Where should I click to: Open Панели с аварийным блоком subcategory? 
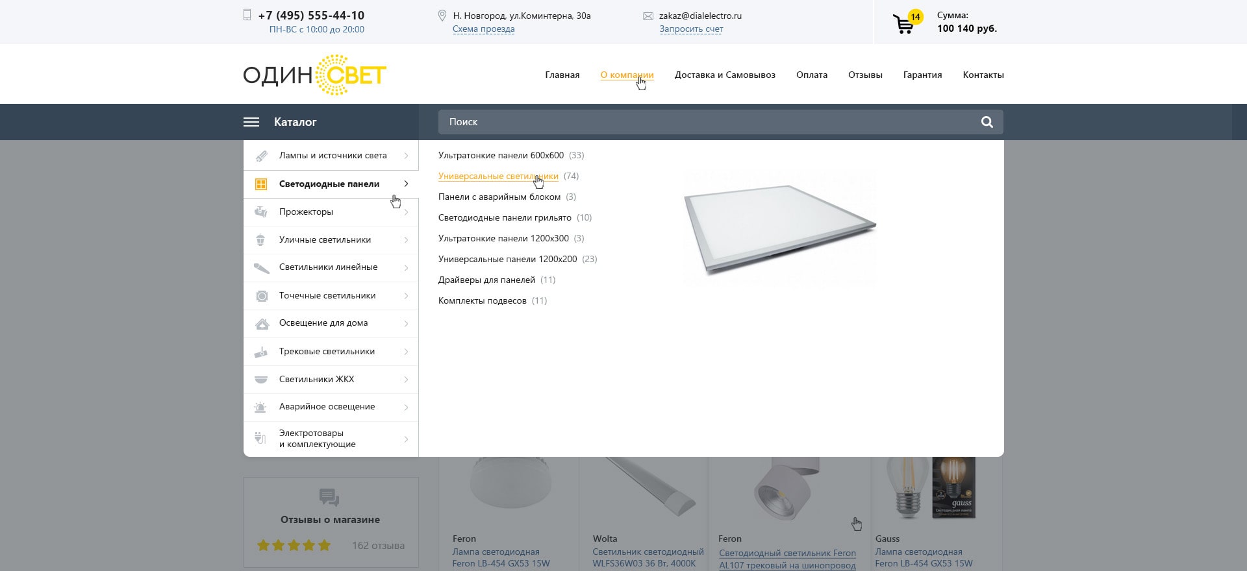499,197
